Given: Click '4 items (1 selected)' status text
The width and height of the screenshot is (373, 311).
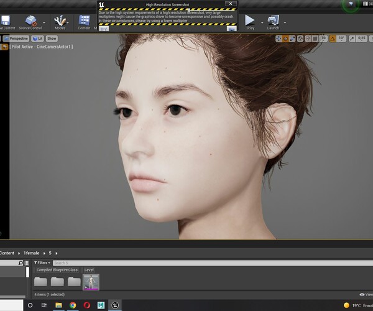Looking at the screenshot, I should click(50, 295).
